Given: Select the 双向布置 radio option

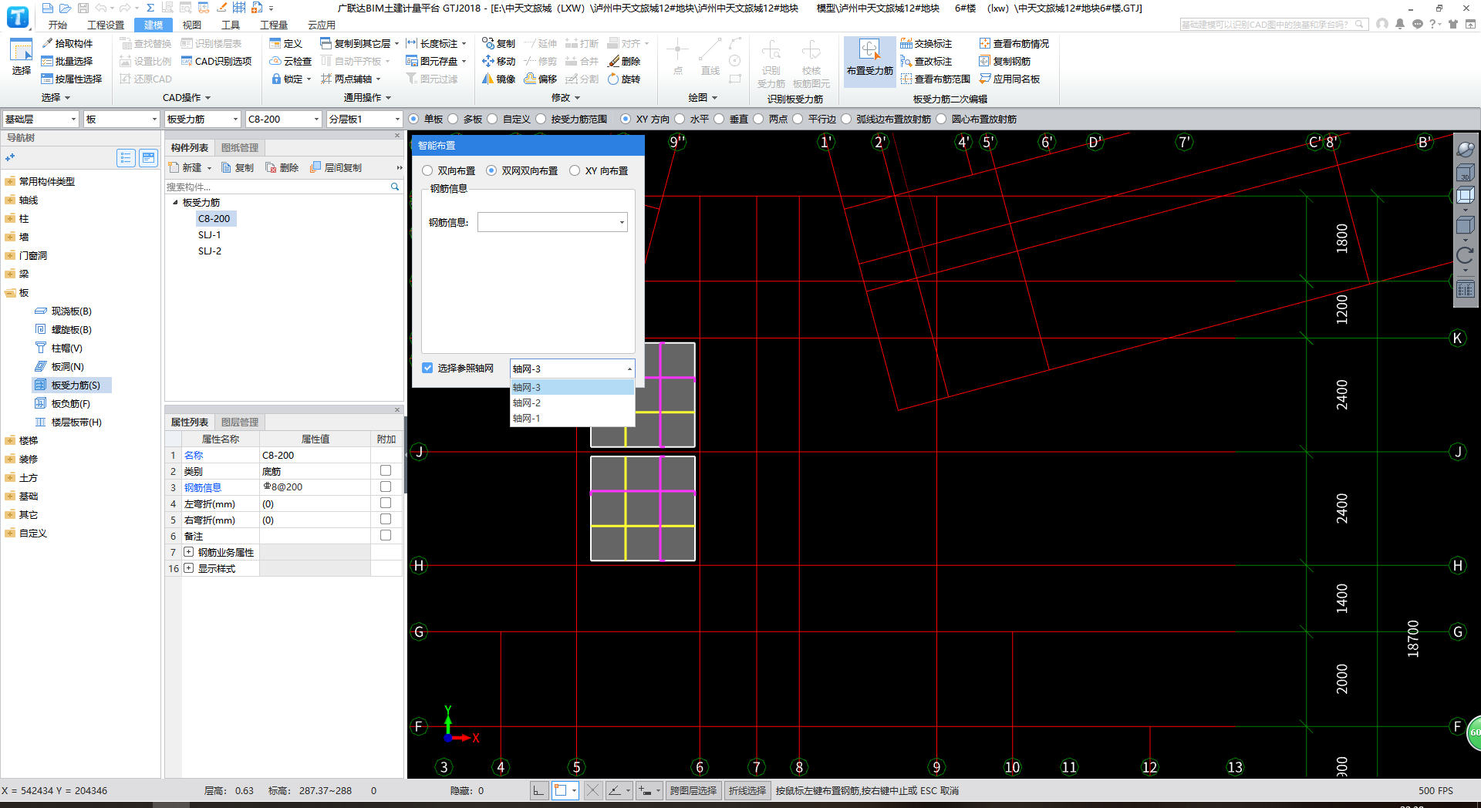Looking at the screenshot, I should pos(427,170).
